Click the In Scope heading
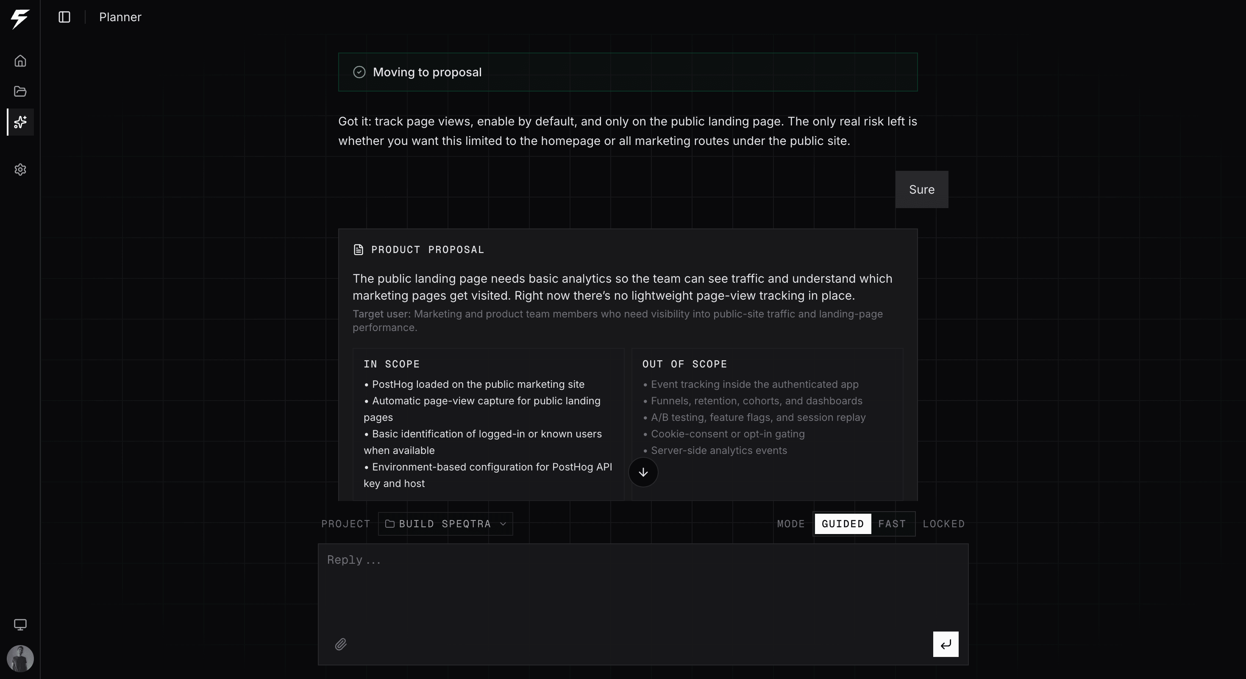Image resolution: width=1246 pixels, height=679 pixels. [x=392, y=364]
